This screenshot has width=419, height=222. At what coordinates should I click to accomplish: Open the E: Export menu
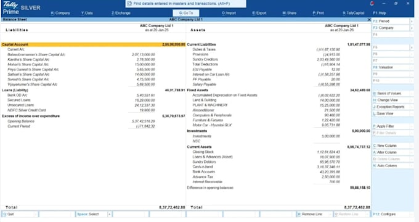point(259,13)
